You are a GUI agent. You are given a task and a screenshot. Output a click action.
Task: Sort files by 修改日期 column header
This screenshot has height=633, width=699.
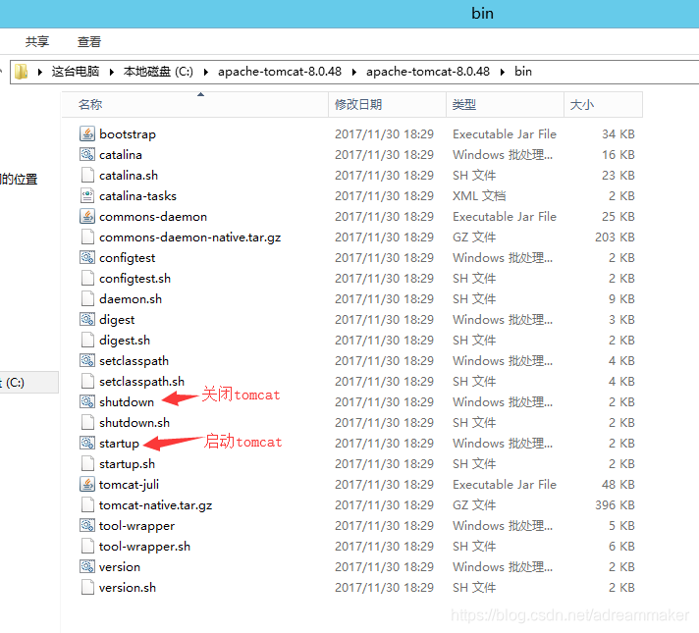coord(388,105)
